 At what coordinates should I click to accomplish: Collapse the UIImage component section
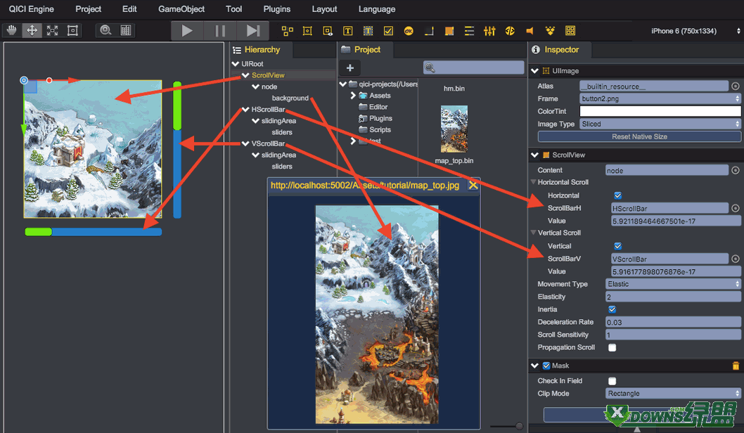534,71
